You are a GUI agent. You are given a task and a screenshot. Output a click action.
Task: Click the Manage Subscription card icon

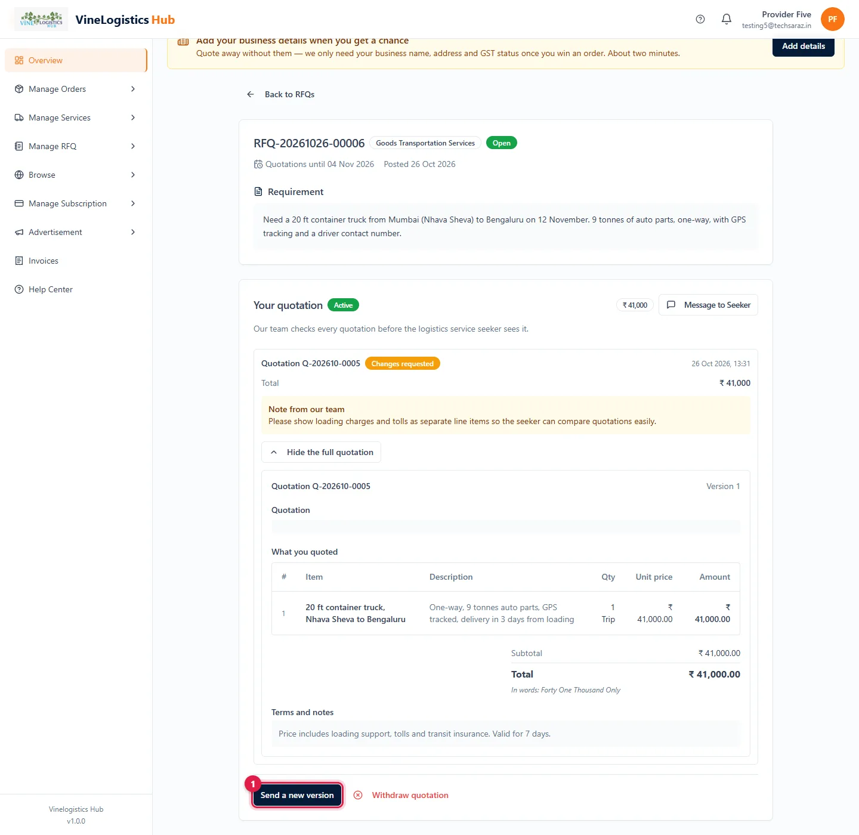(19, 203)
